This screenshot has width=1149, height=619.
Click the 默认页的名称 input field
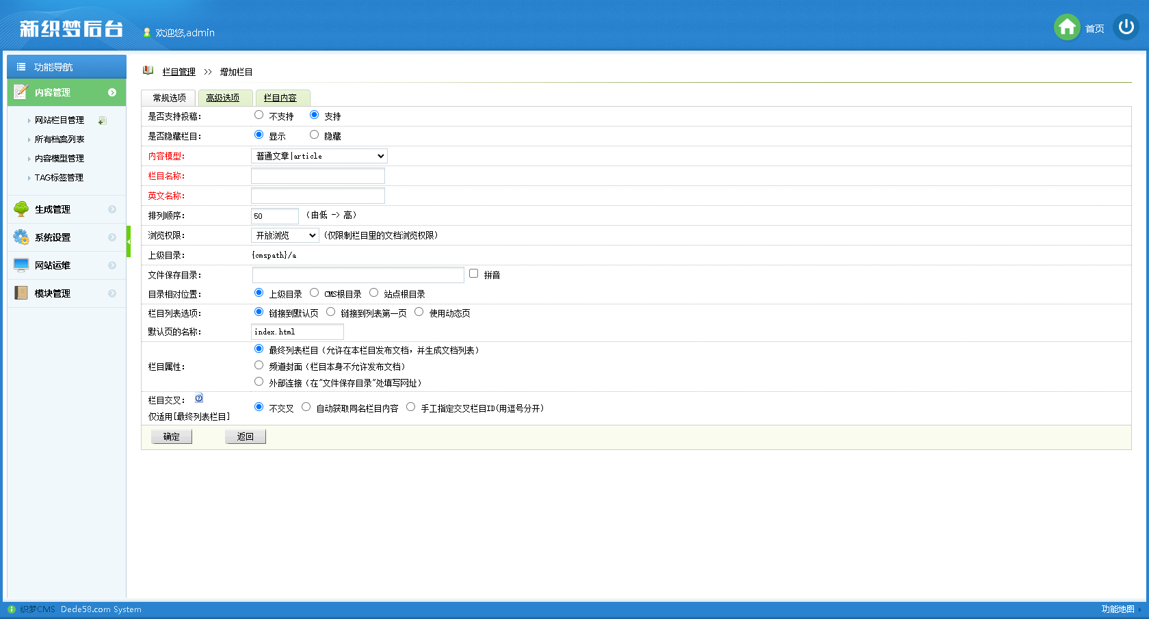coord(298,332)
